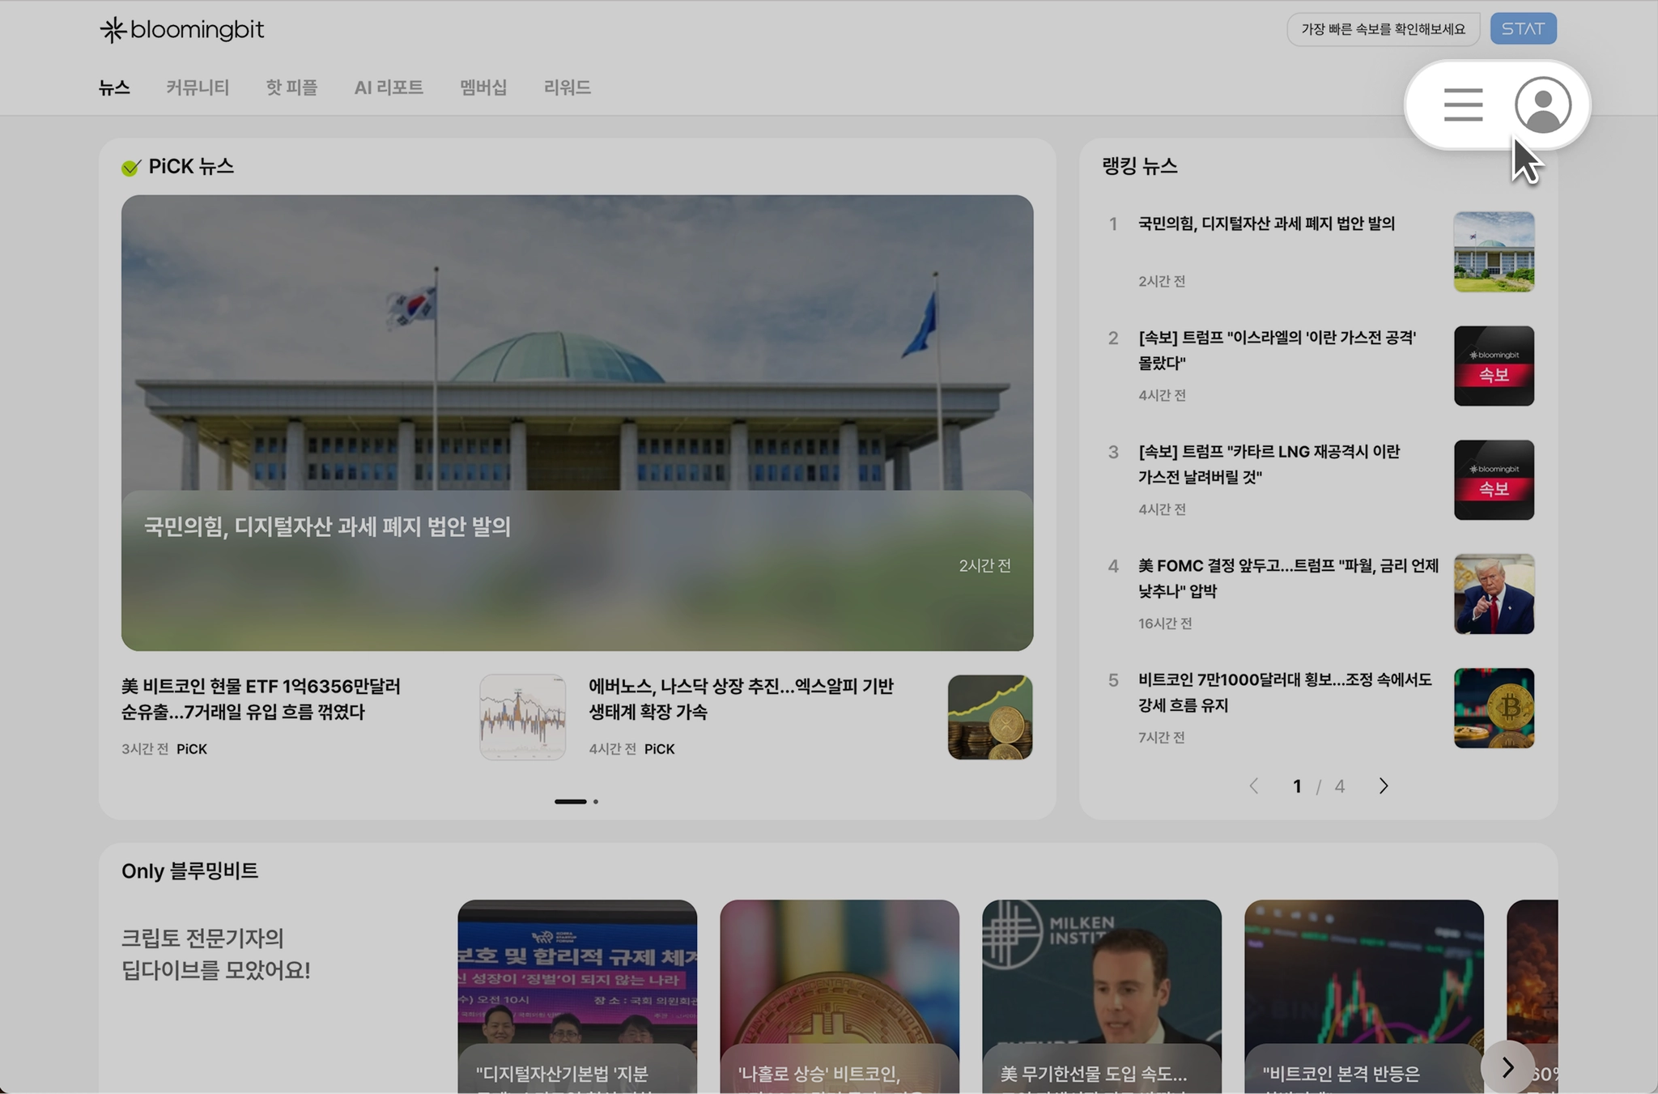Open the 커뮤니티 tab
This screenshot has width=1658, height=1094.
[x=198, y=87]
